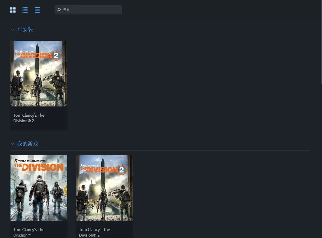Open installed Division 2 cover art
This screenshot has height=238, width=322.
39,73
